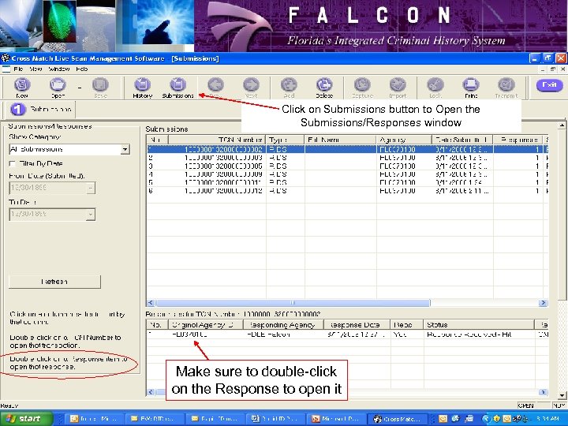Select the numbered Submissions tab
This screenshot has width=568, height=426.
pos(41,109)
